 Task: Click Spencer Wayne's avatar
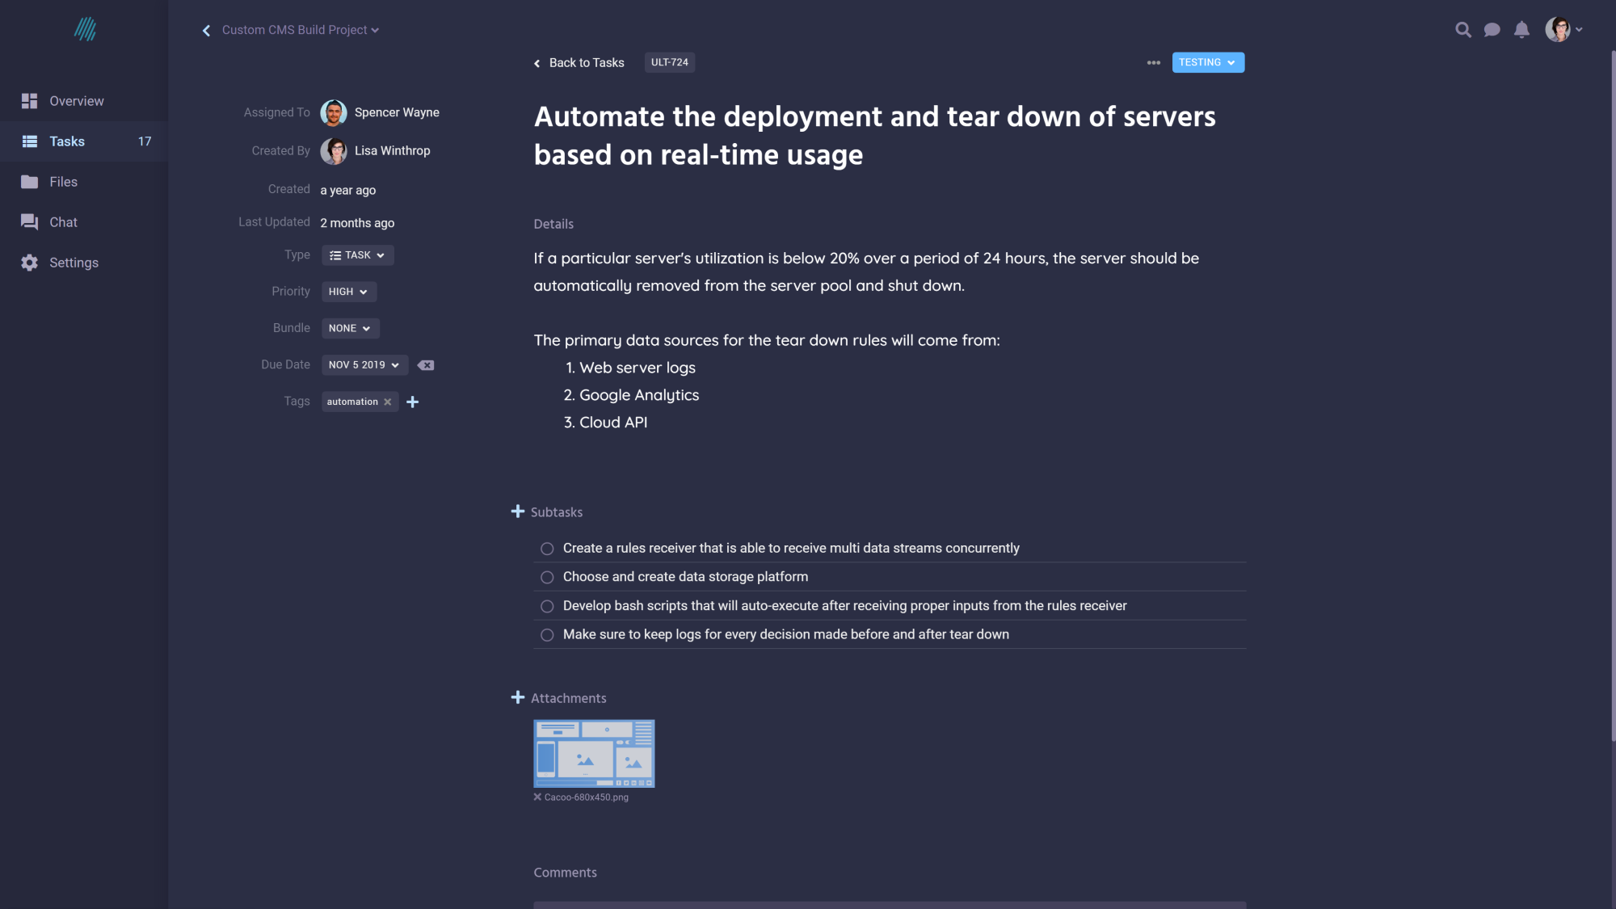click(334, 113)
